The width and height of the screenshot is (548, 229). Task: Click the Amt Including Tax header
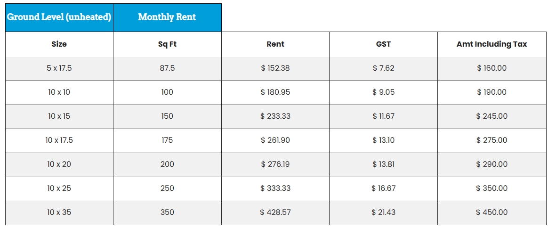[492, 44]
